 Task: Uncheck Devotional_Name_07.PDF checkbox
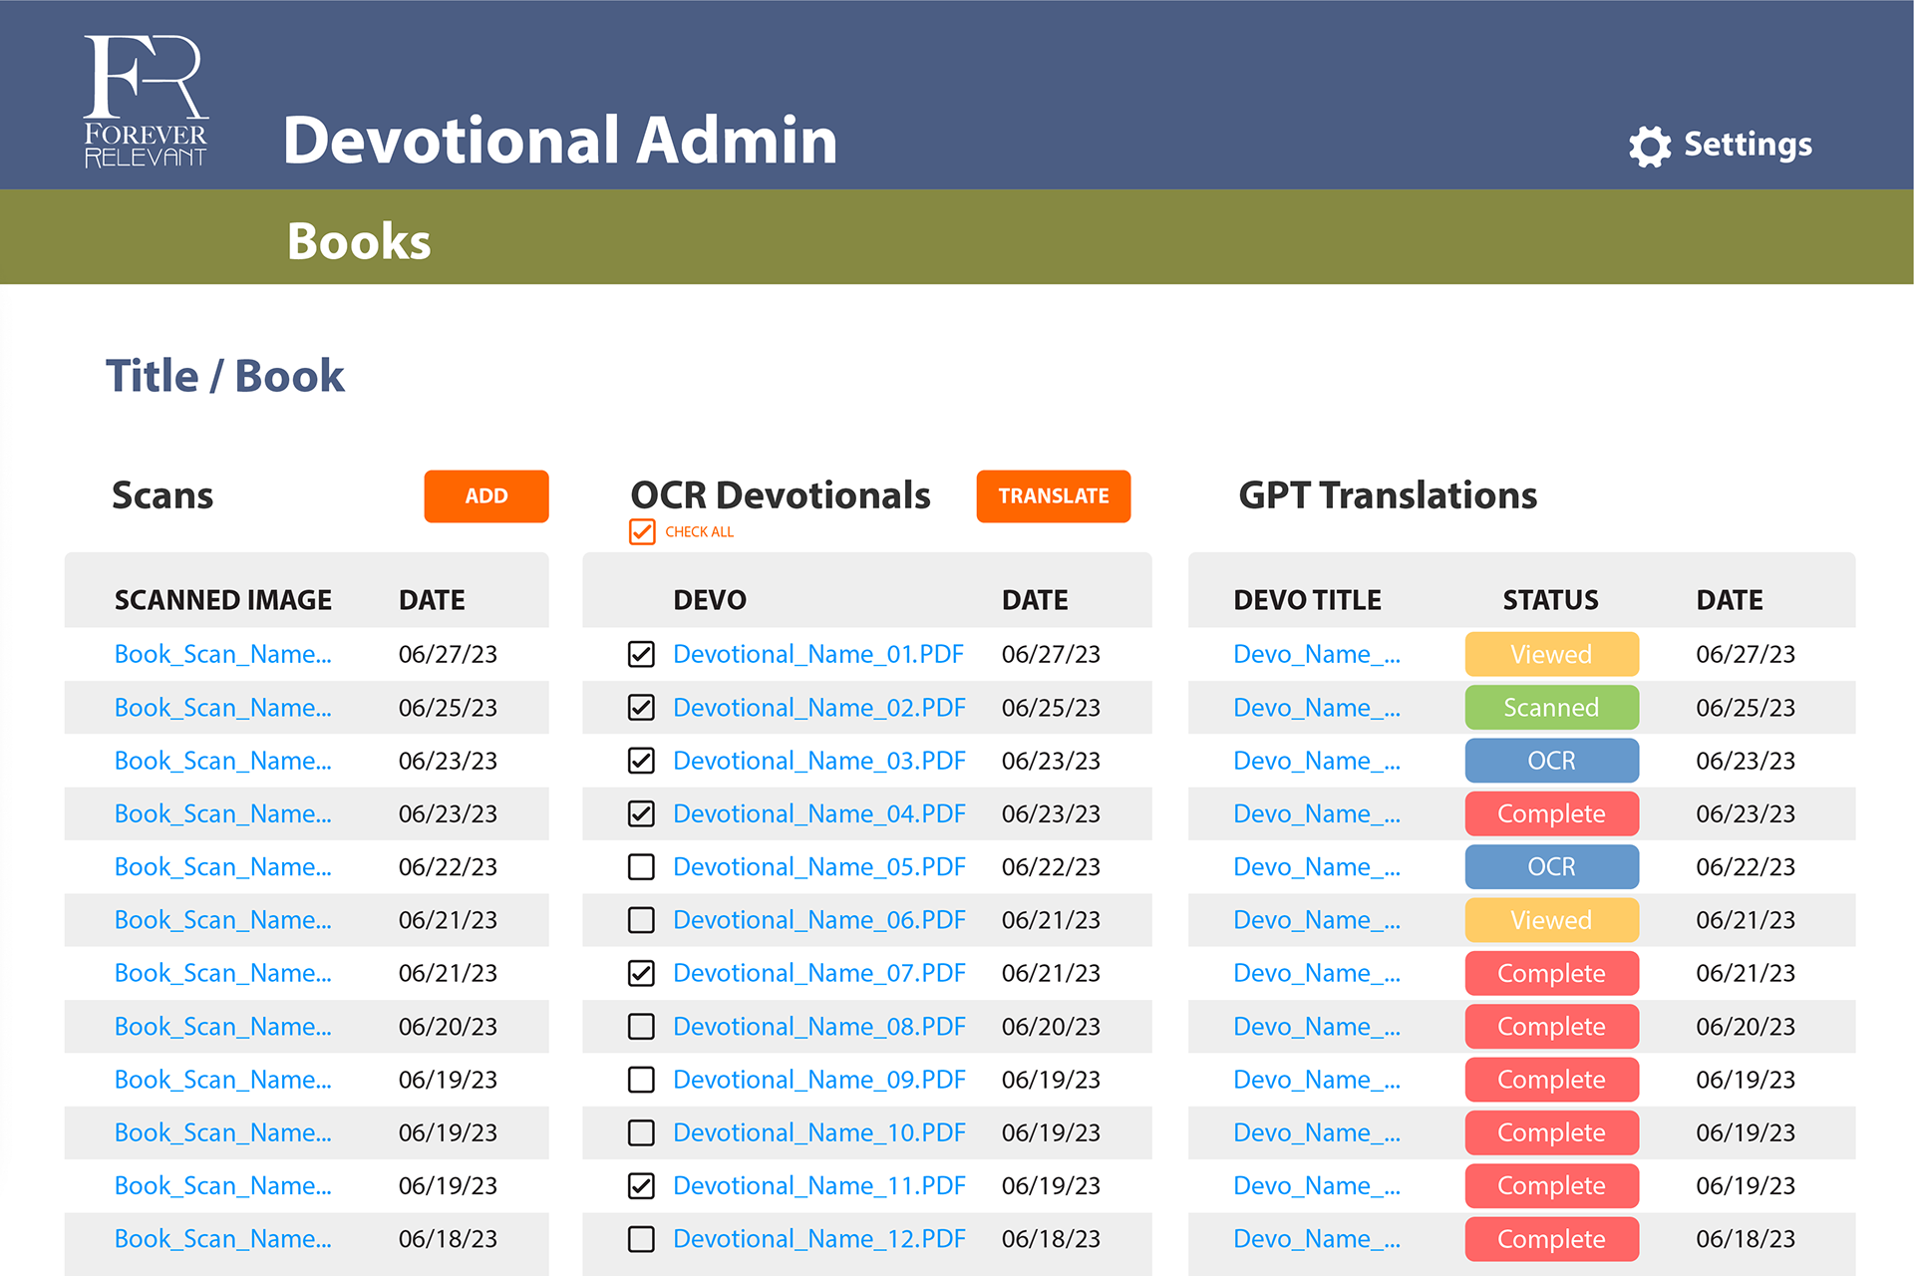[x=641, y=974]
